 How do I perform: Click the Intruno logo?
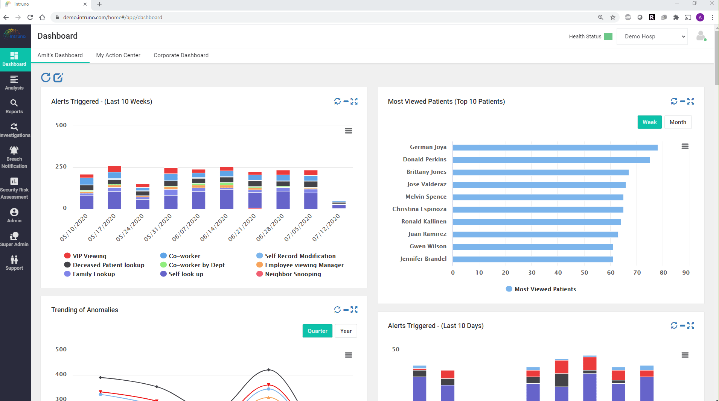point(15,34)
